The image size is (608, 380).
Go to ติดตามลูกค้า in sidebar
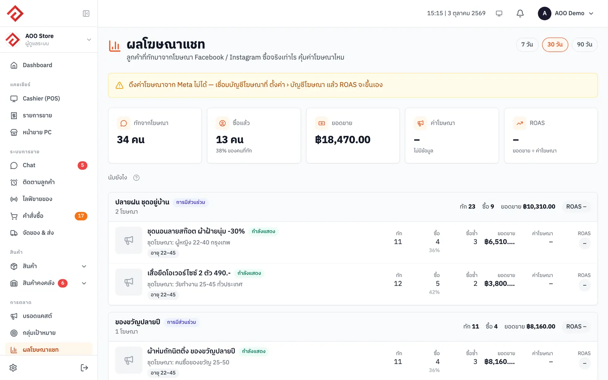[x=49, y=182]
